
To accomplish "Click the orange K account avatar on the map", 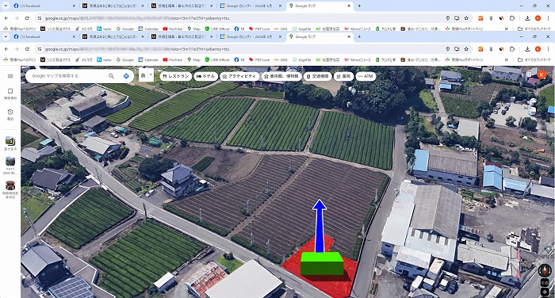I will 542,74.
